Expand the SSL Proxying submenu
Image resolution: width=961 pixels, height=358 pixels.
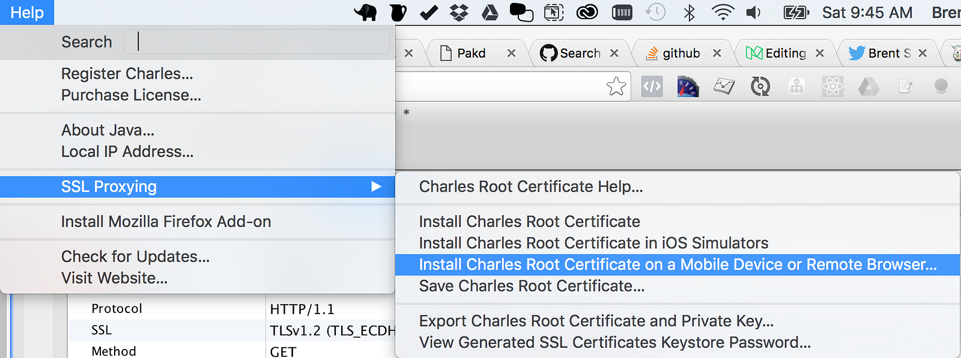point(198,187)
